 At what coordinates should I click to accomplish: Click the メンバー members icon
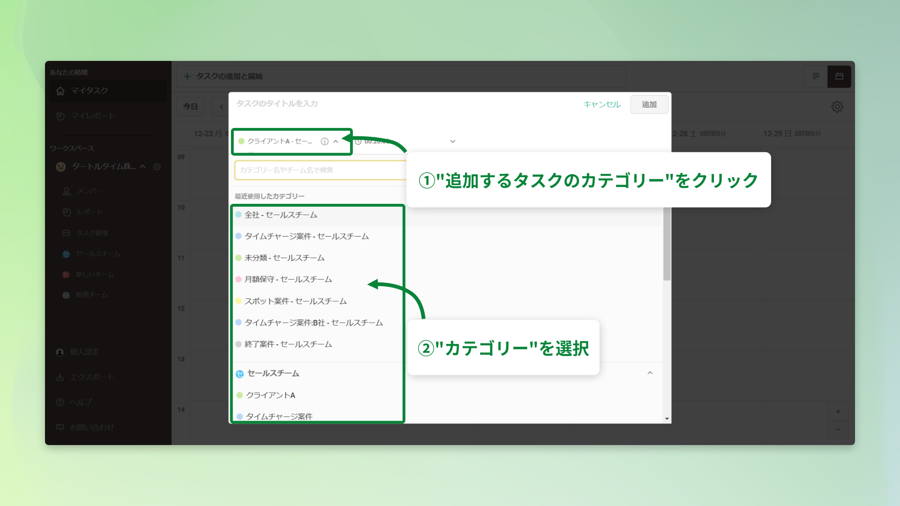click(x=66, y=191)
